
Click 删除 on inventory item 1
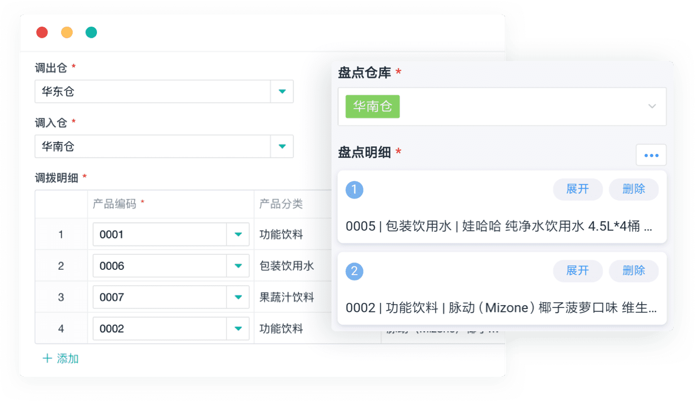pyautogui.click(x=633, y=189)
